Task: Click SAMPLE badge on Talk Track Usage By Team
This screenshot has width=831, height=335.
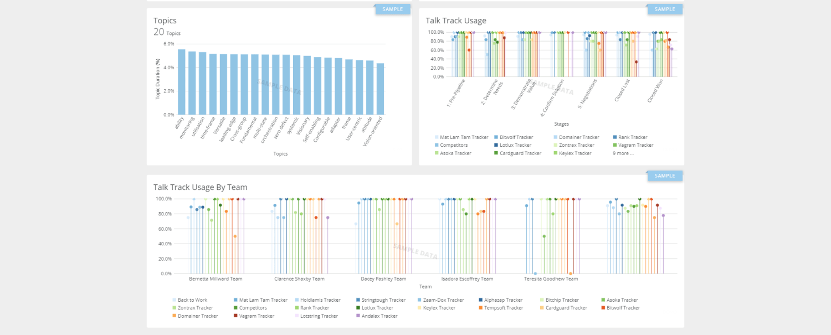Action: point(665,176)
